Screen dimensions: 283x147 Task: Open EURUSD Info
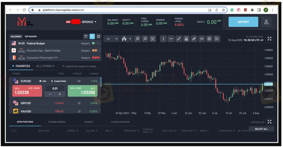pyautogui.click(x=43, y=81)
